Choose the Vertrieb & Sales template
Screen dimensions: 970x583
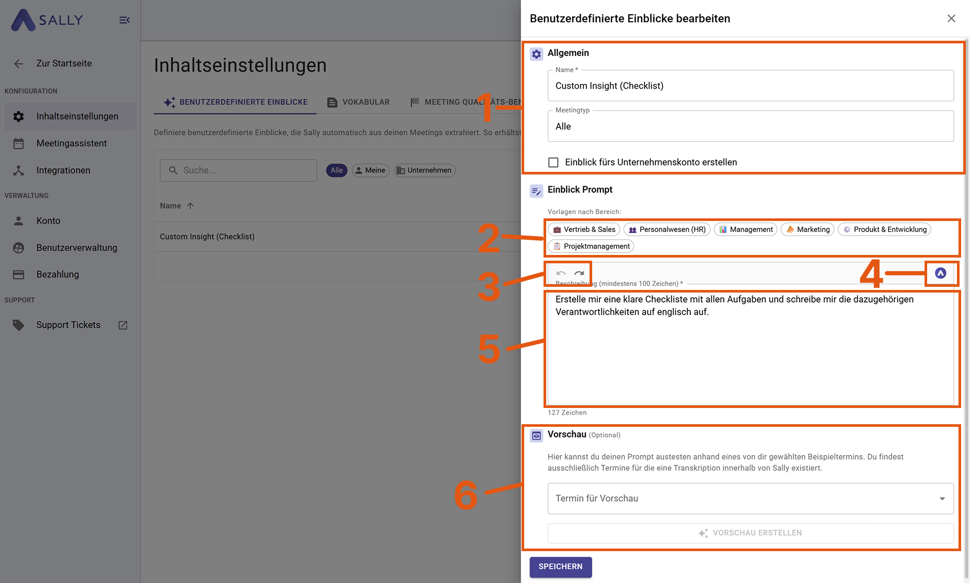[584, 229]
